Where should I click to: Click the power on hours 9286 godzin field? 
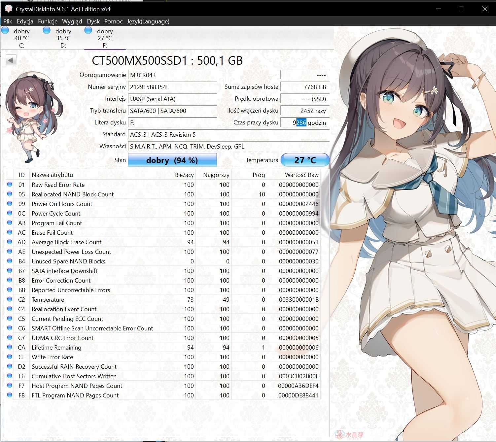(x=305, y=122)
